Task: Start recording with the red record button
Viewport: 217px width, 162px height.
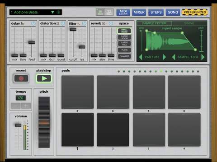Action: click(x=21, y=78)
